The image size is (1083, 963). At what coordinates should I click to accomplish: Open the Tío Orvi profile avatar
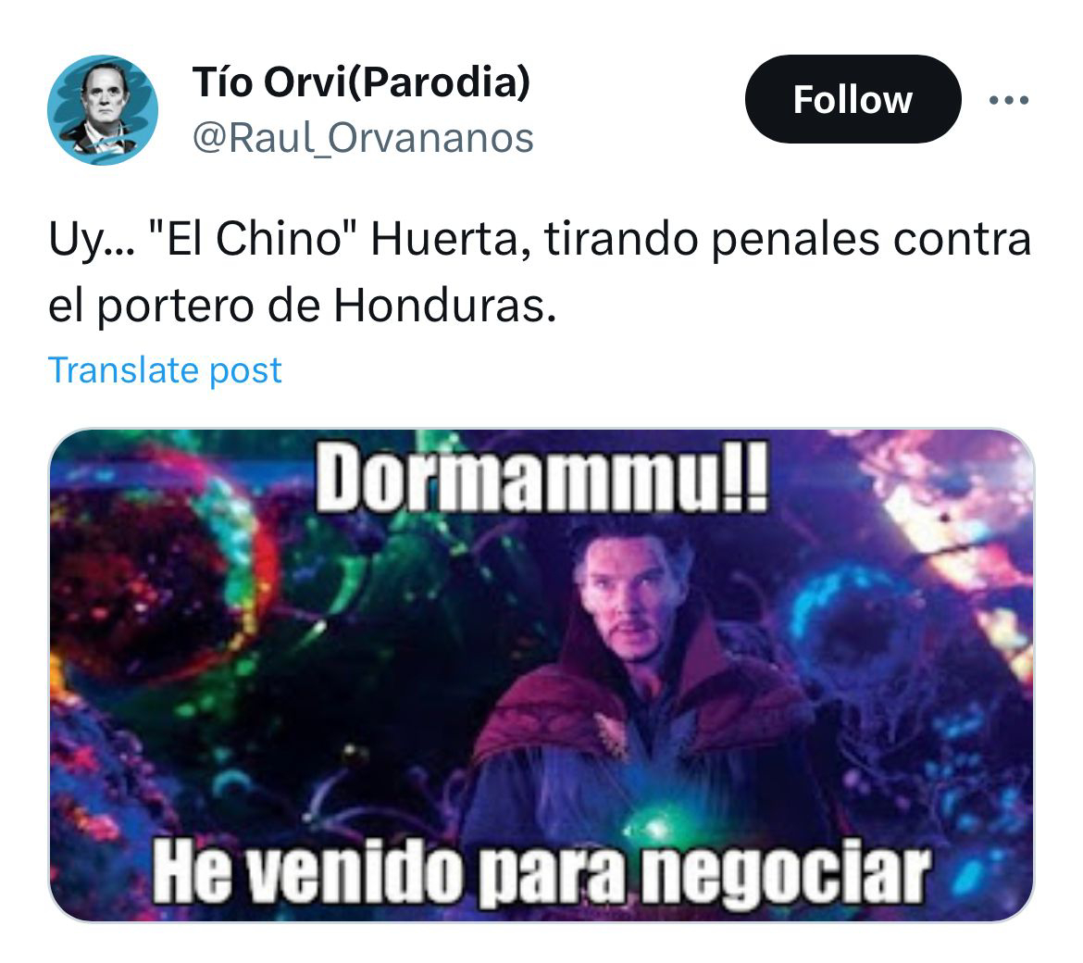point(102,110)
